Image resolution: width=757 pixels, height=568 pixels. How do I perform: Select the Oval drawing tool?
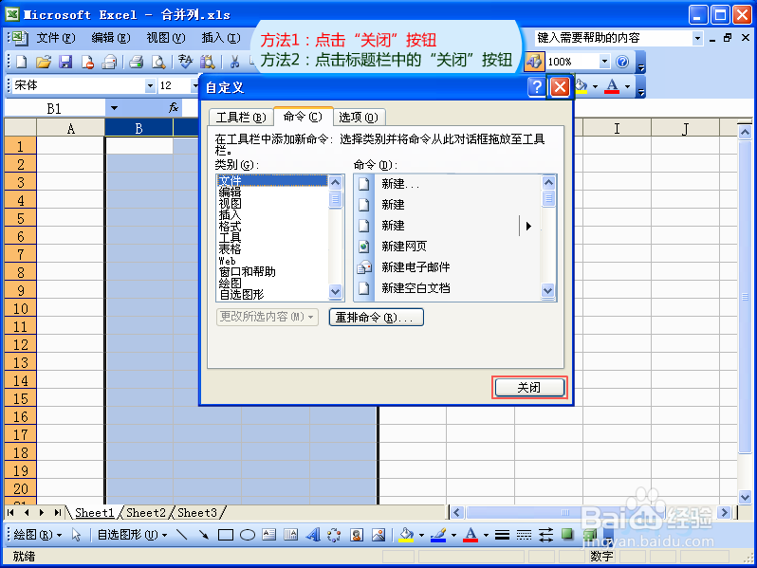(x=248, y=535)
